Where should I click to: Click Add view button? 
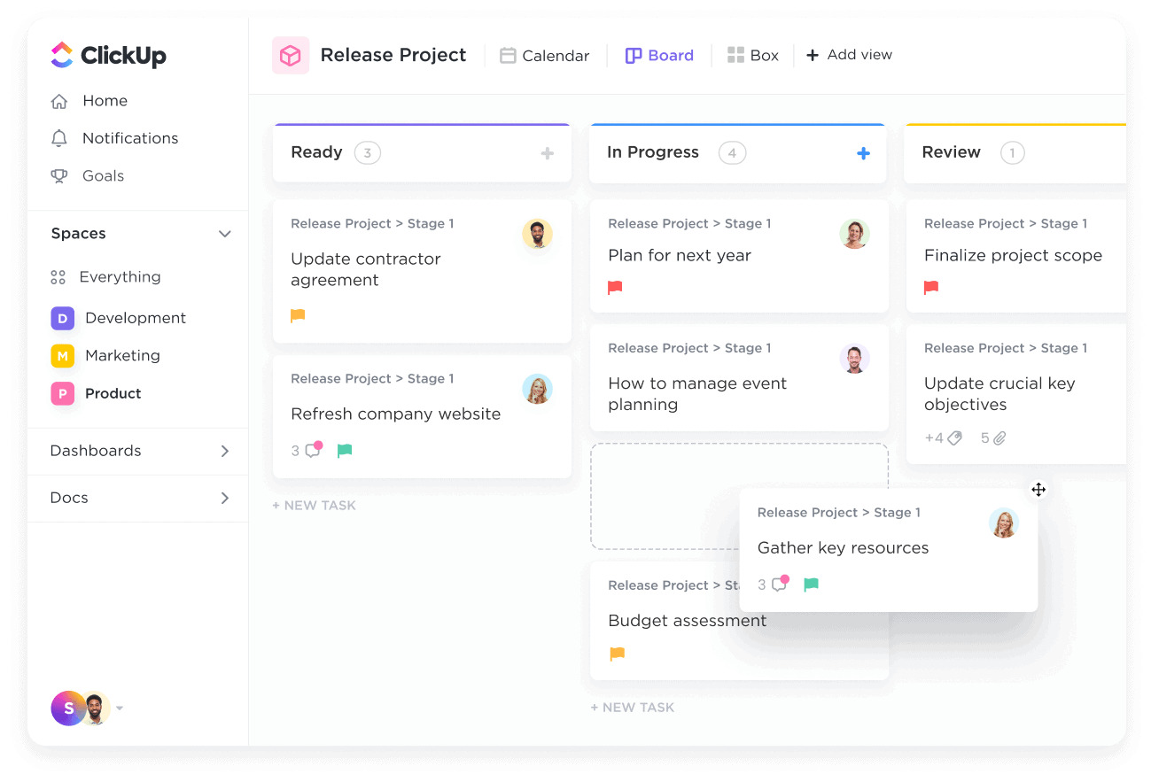point(849,55)
